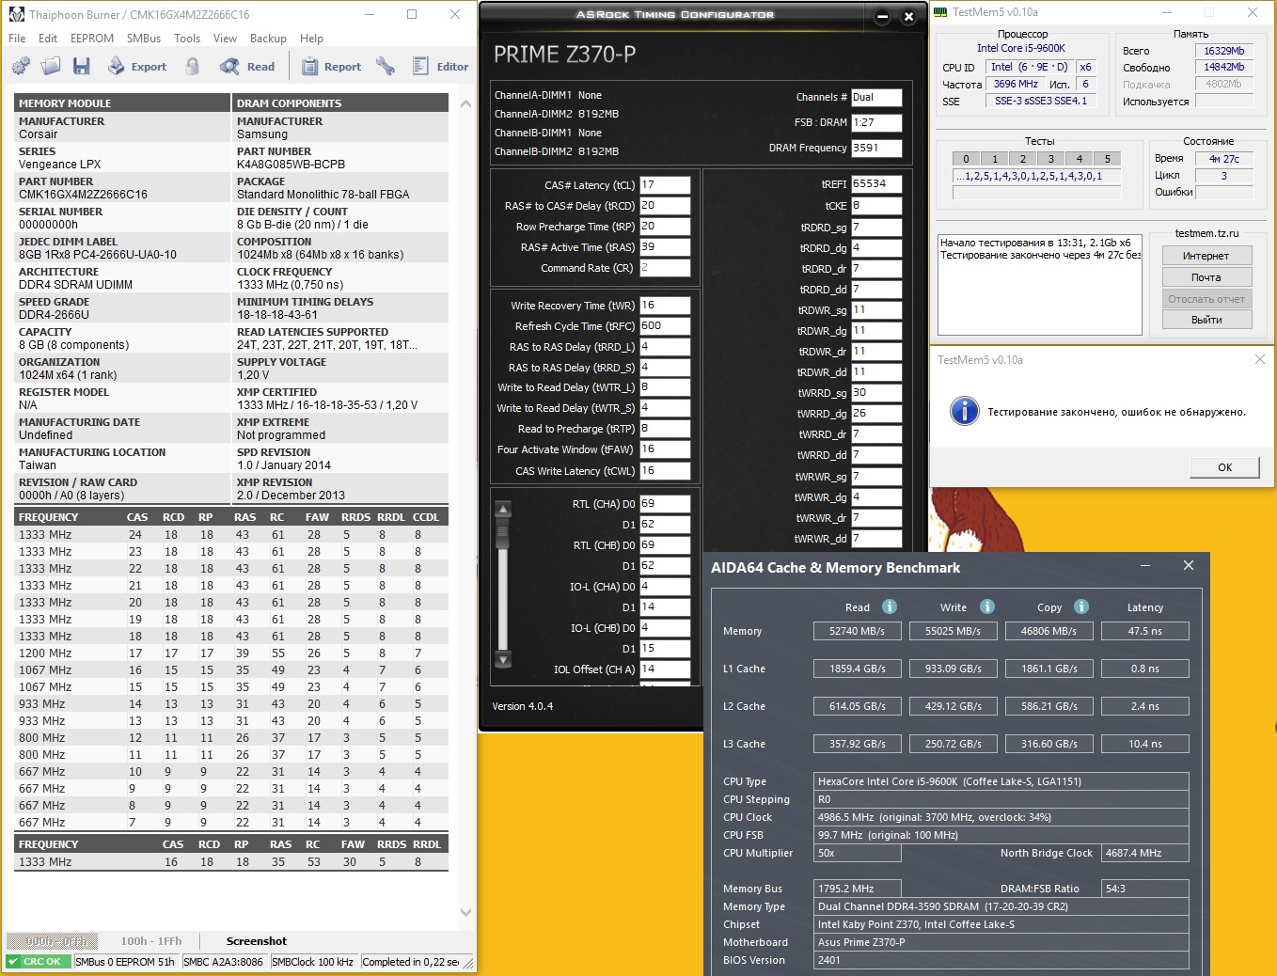The width and height of the screenshot is (1277, 976).
Task: Open the File menu in Thaiphoon Burner
Action: 17,39
